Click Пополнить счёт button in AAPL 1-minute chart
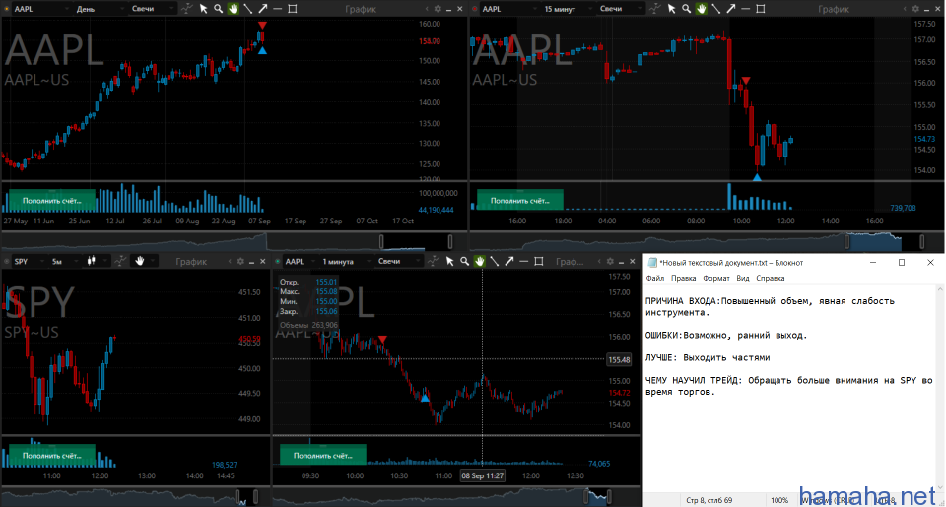The image size is (946, 507). [x=323, y=456]
